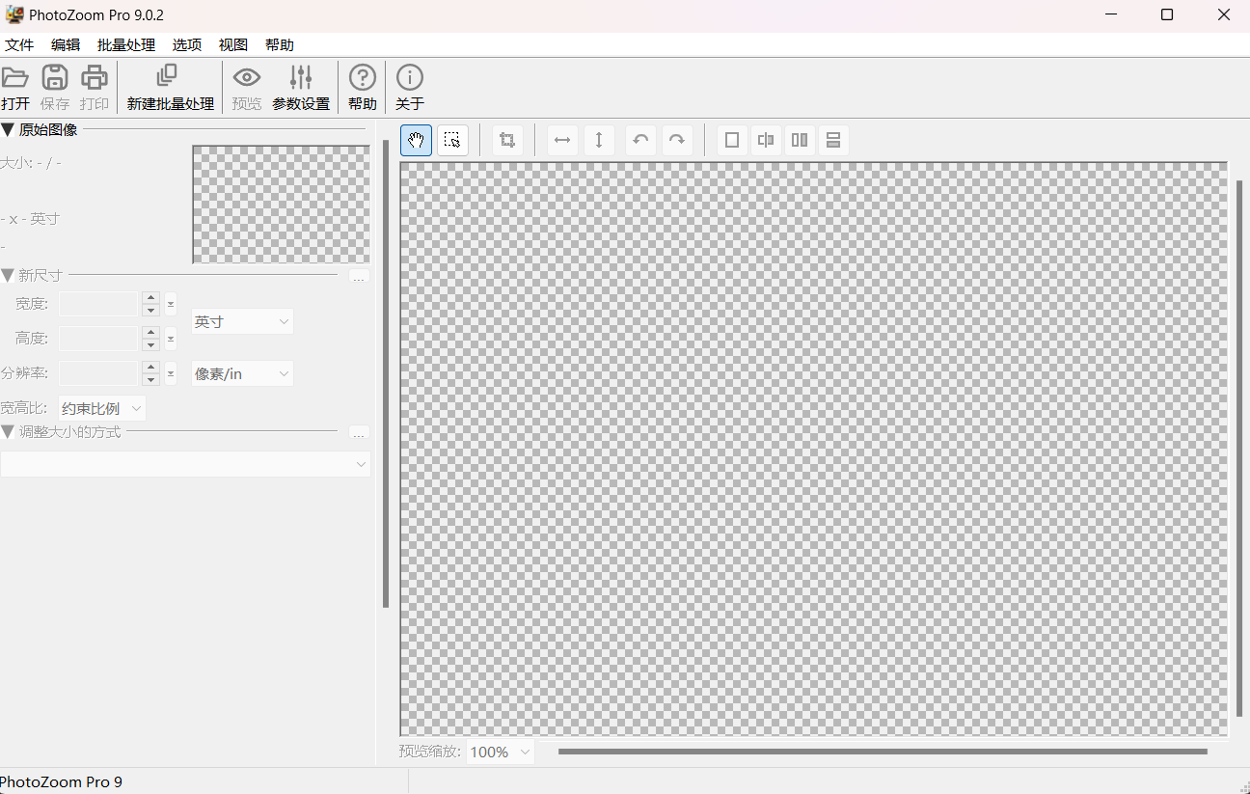Viewport: 1250px width, 794px height.
Task: Click into the 宽度 input field
Action: click(x=98, y=304)
